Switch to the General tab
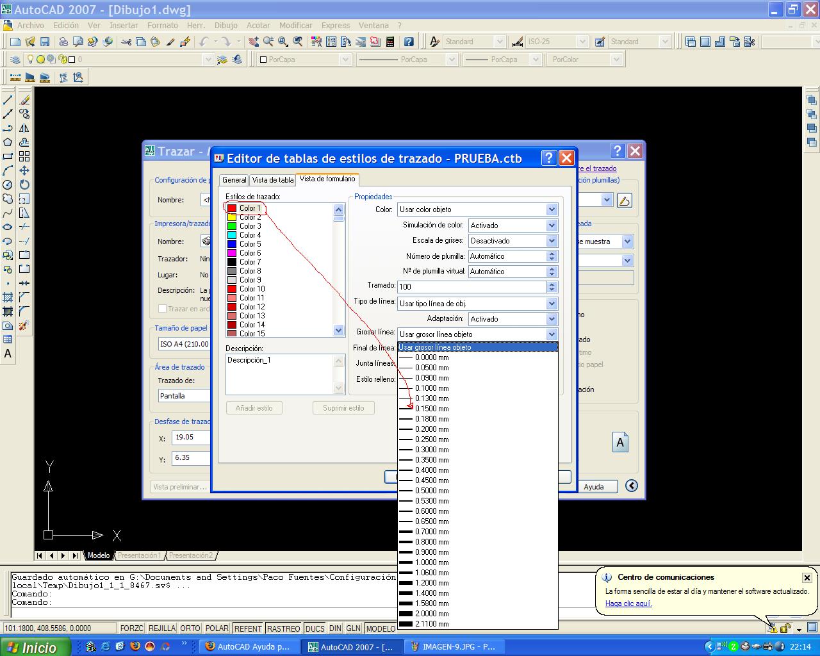The width and height of the screenshot is (820, 656). coord(234,180)
